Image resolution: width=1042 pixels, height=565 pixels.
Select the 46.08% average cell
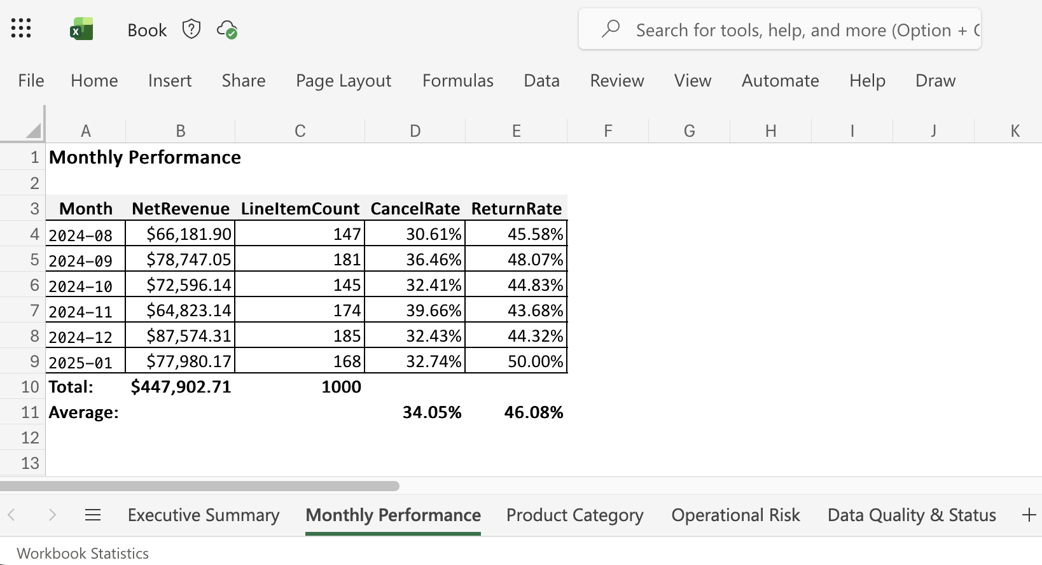(x=517, y=412)
